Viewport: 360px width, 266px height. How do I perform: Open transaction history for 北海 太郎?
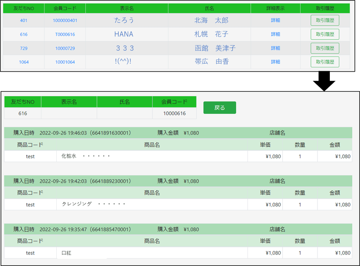tap(324, 20)
